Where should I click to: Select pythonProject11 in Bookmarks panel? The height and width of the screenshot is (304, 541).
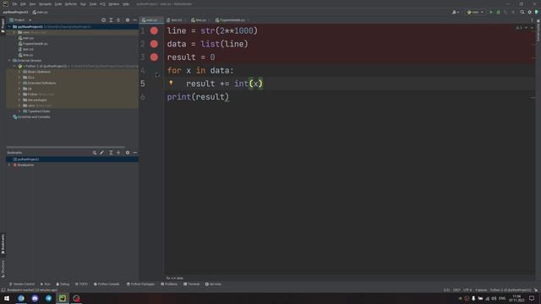[28, 160]
